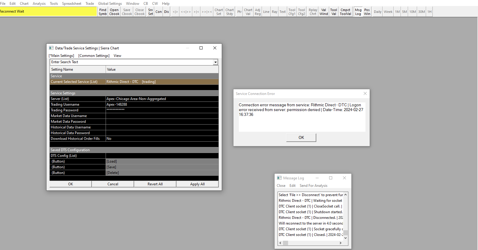Select the Line drawing tool
Image resolution: width=478 pixels, height=250 pixels.
pyautogui.click(x=266, y=12)
